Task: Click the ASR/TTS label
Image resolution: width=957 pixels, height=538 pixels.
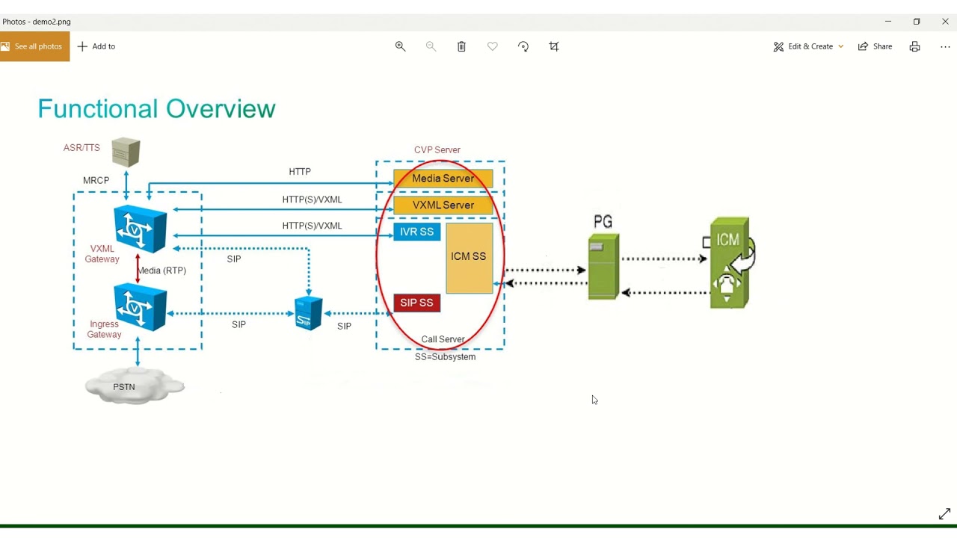Action: click(x=81, y=148)
